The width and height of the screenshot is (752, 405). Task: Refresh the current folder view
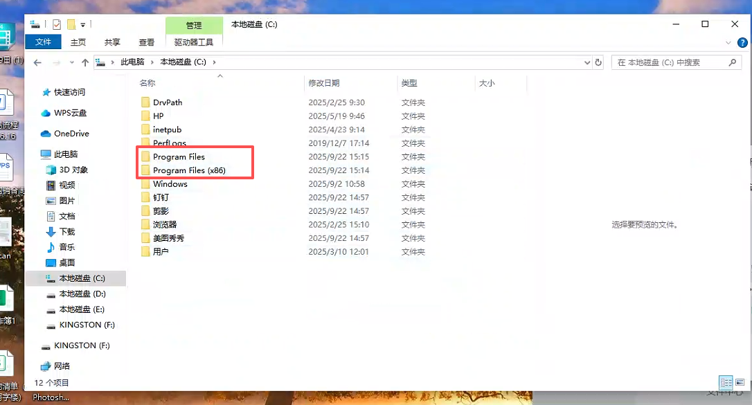tap(598, 62)
